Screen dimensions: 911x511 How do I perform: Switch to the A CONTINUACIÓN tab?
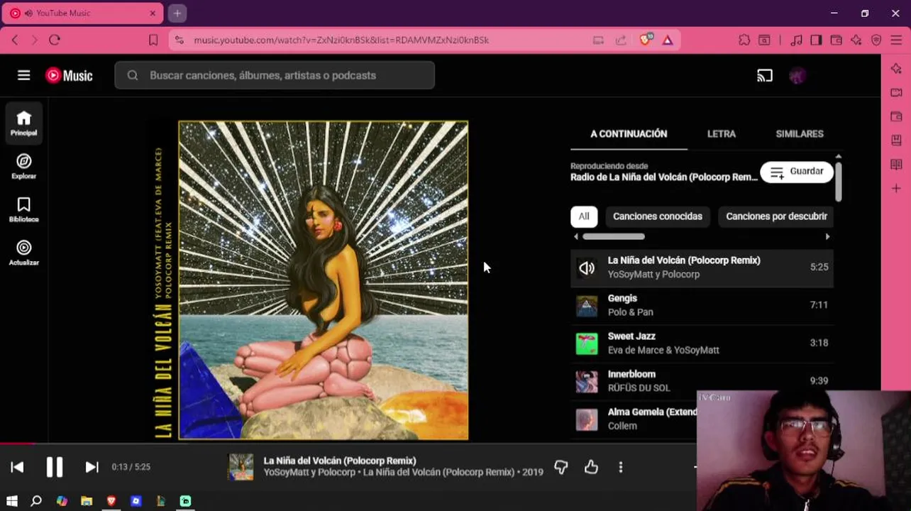click(629, 133)
